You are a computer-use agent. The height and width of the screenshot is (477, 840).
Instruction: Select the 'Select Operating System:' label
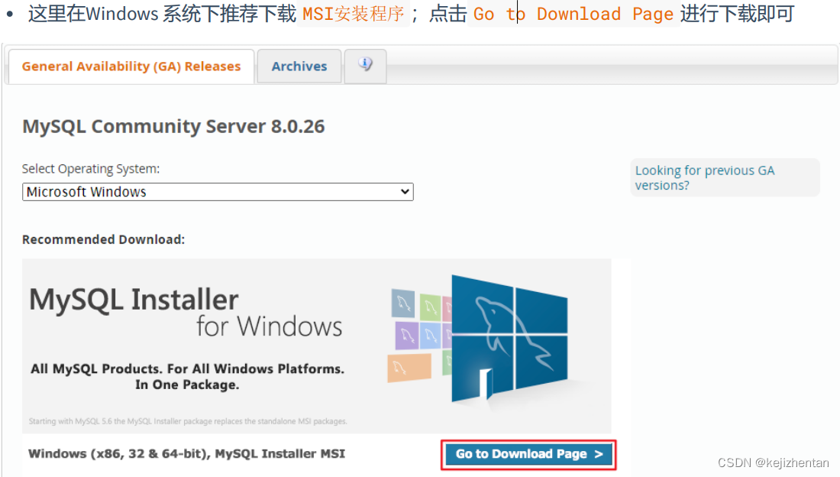click(91, 168)
